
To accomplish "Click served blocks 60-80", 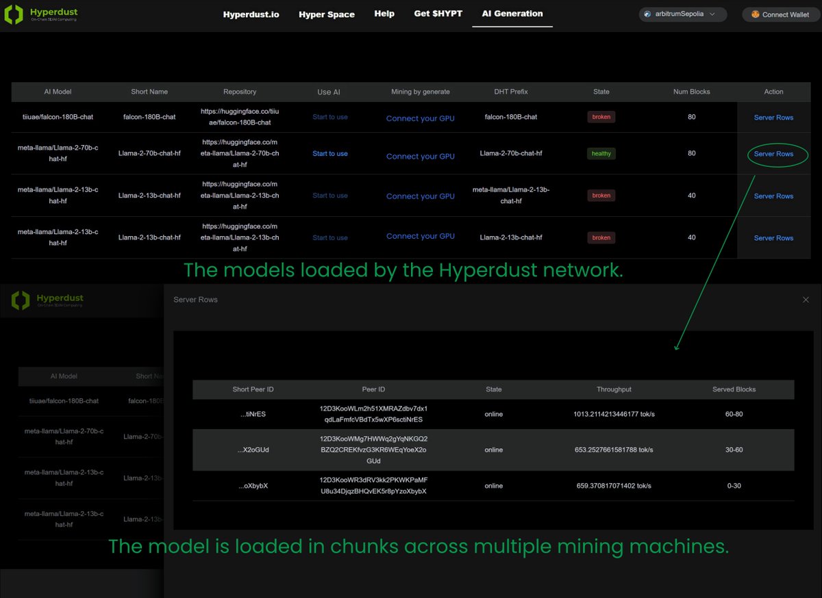I will pyautogui.click(x=734, y=414).
